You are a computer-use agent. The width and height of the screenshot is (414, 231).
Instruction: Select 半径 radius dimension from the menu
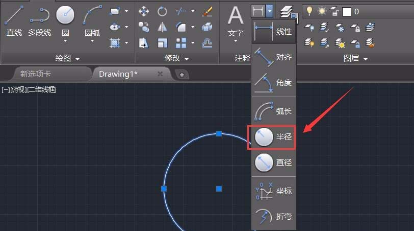[273, 137]
